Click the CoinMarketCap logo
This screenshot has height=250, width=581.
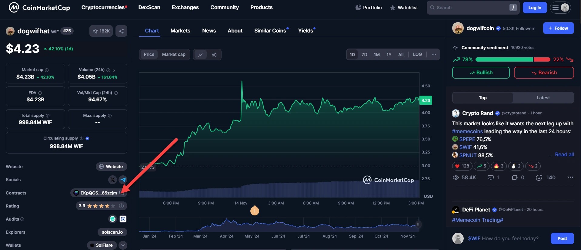[x=39, y=8]
